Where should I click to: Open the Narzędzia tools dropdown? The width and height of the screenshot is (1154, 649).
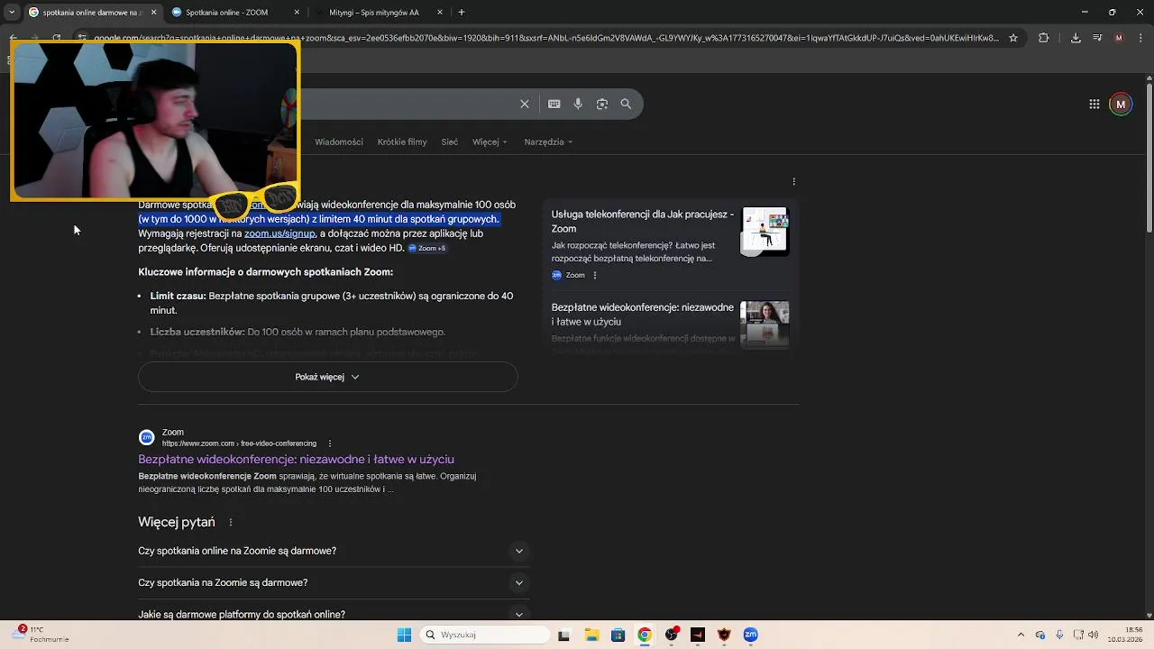548,142
